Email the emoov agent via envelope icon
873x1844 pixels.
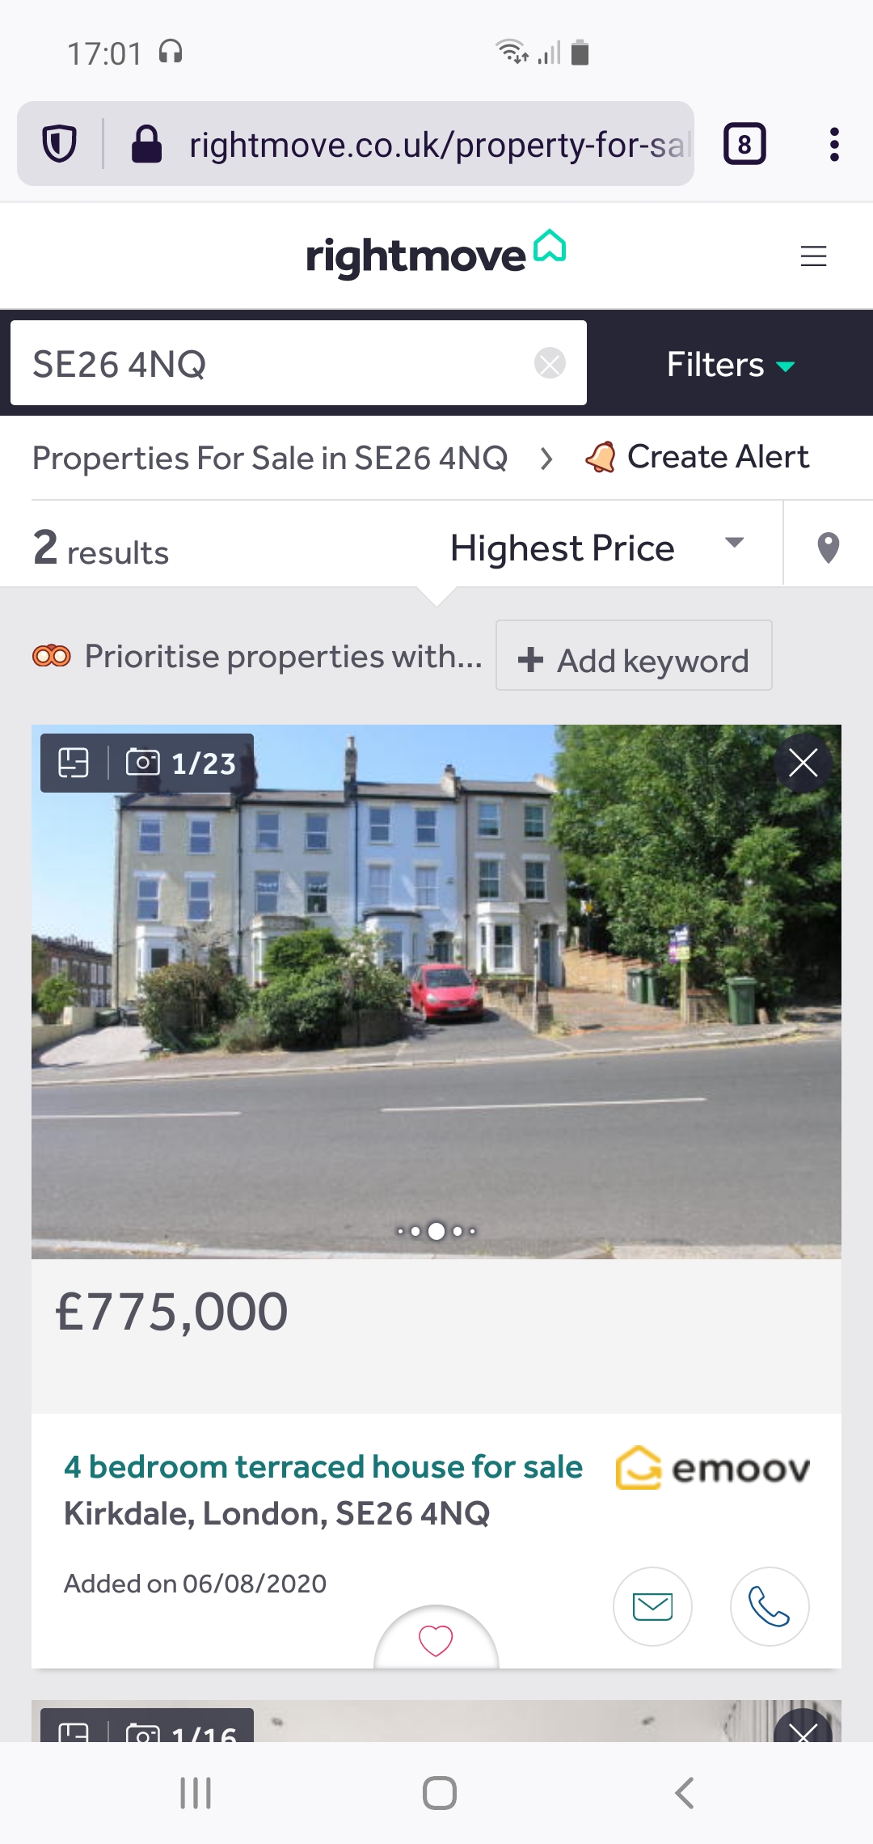[x=652, y=1606]
